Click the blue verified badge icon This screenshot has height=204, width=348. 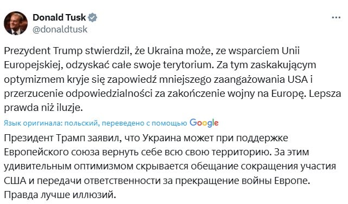click(92, 17)
